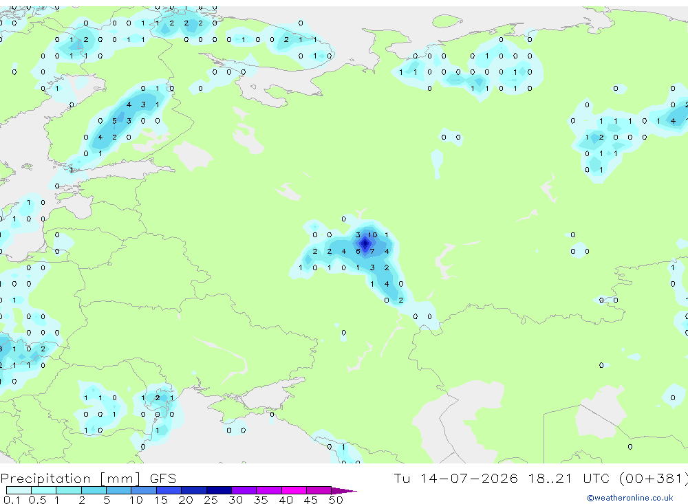Click the weekday 'Tu' in the footer
This screenshot has height=504, width=688.
click(x=402, y=478)
